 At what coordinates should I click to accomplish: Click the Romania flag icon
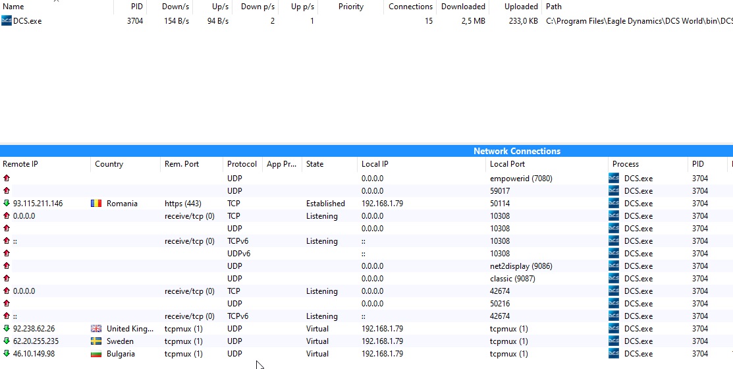(96, 204)
